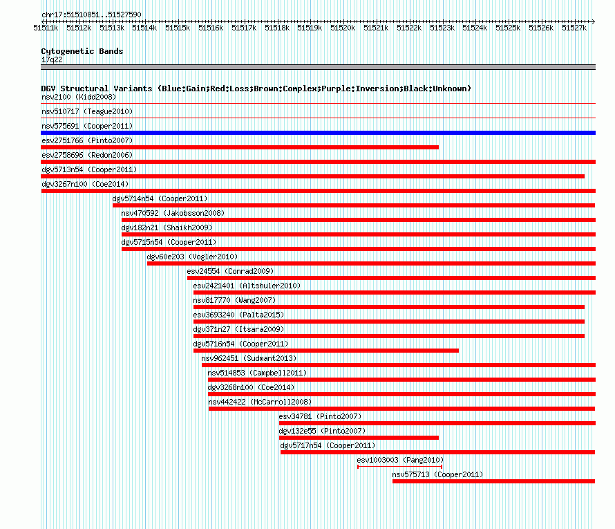Select red dgv5716n54 loss bar

coord(326,351)
